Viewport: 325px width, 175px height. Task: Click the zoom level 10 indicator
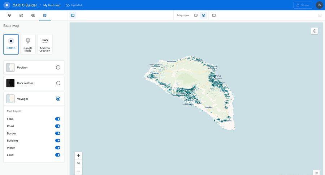coord(78,163)
